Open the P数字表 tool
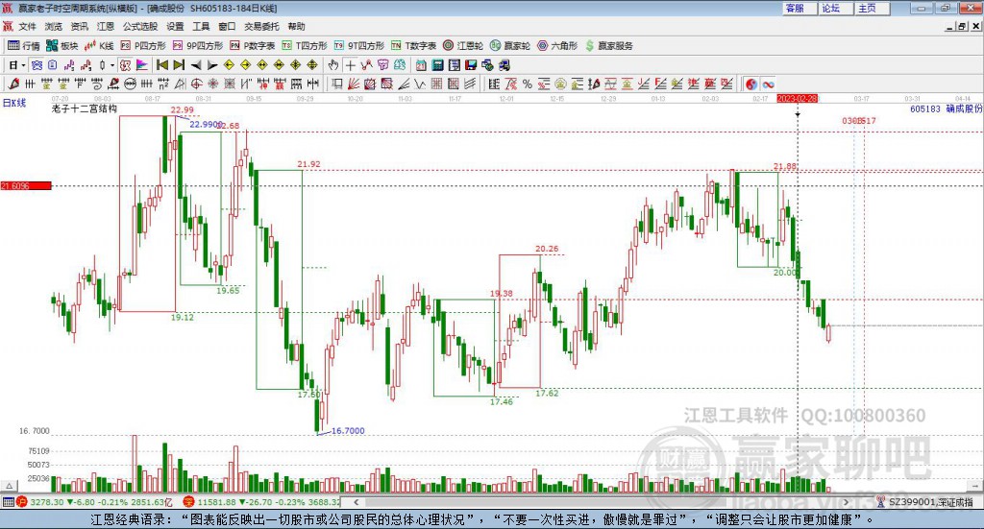Image resolution: width=984 pixels, height=529 pixels. (253, 46)
